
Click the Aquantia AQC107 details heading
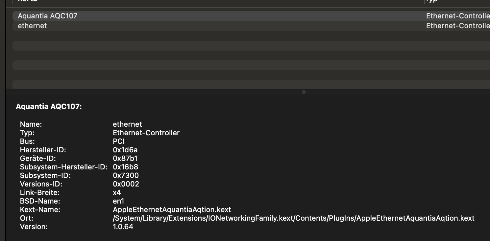coord(49,107)
